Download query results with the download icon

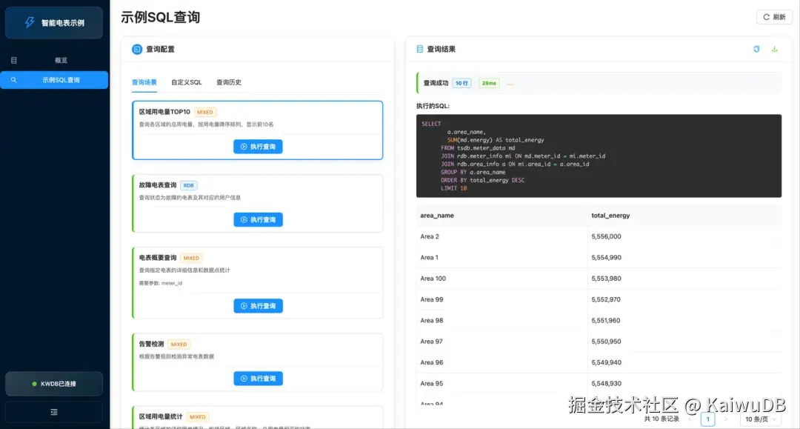click(x=775, y=49)
